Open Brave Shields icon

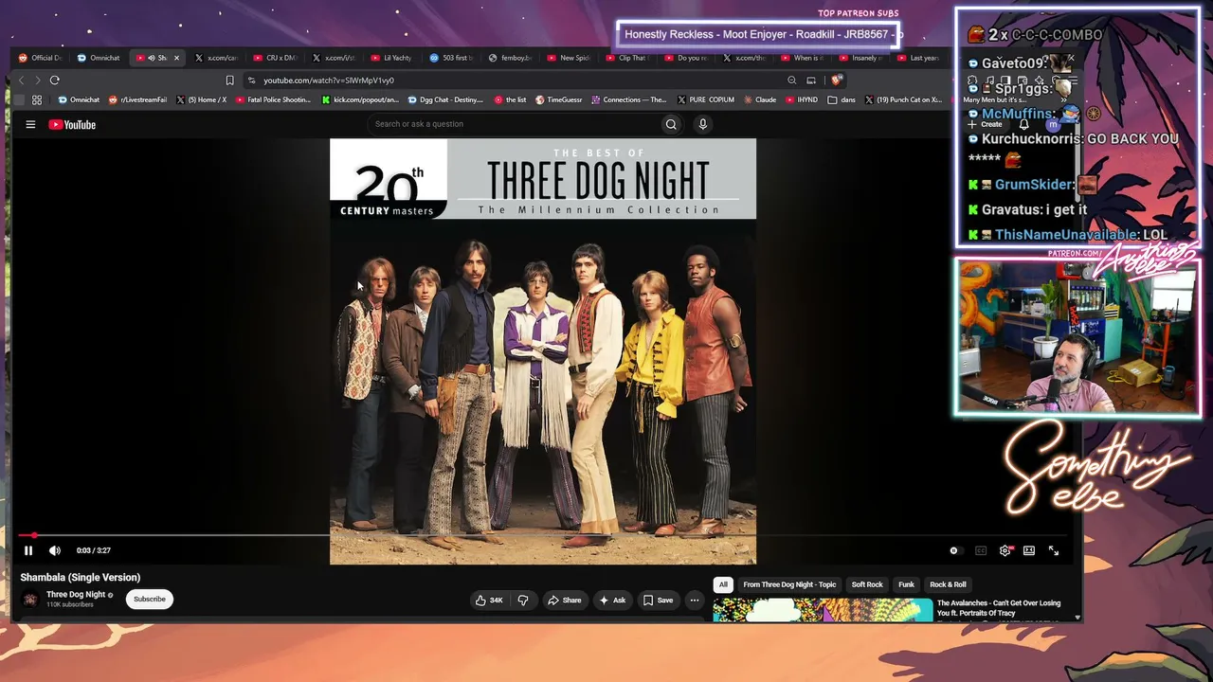836,81
